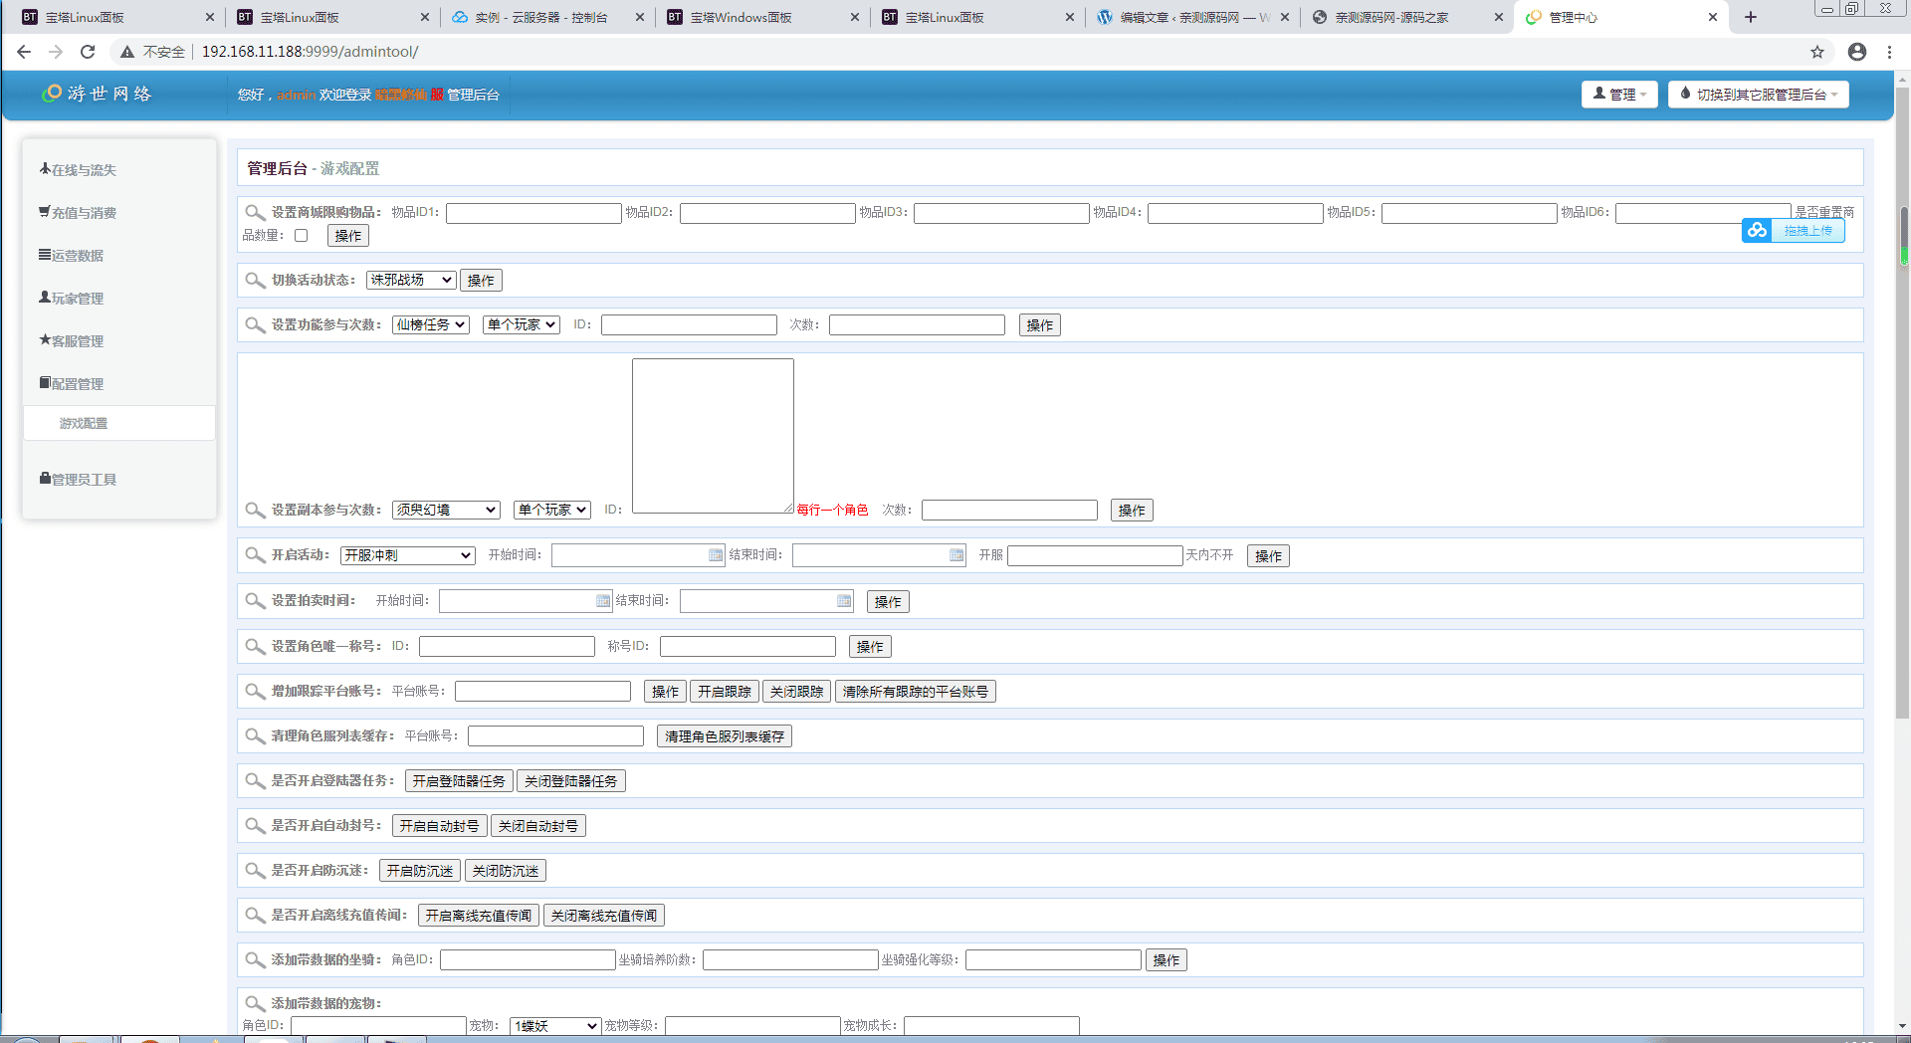
Task: Click magnifier icon beside 开启活动
Action: pos(255,555)
